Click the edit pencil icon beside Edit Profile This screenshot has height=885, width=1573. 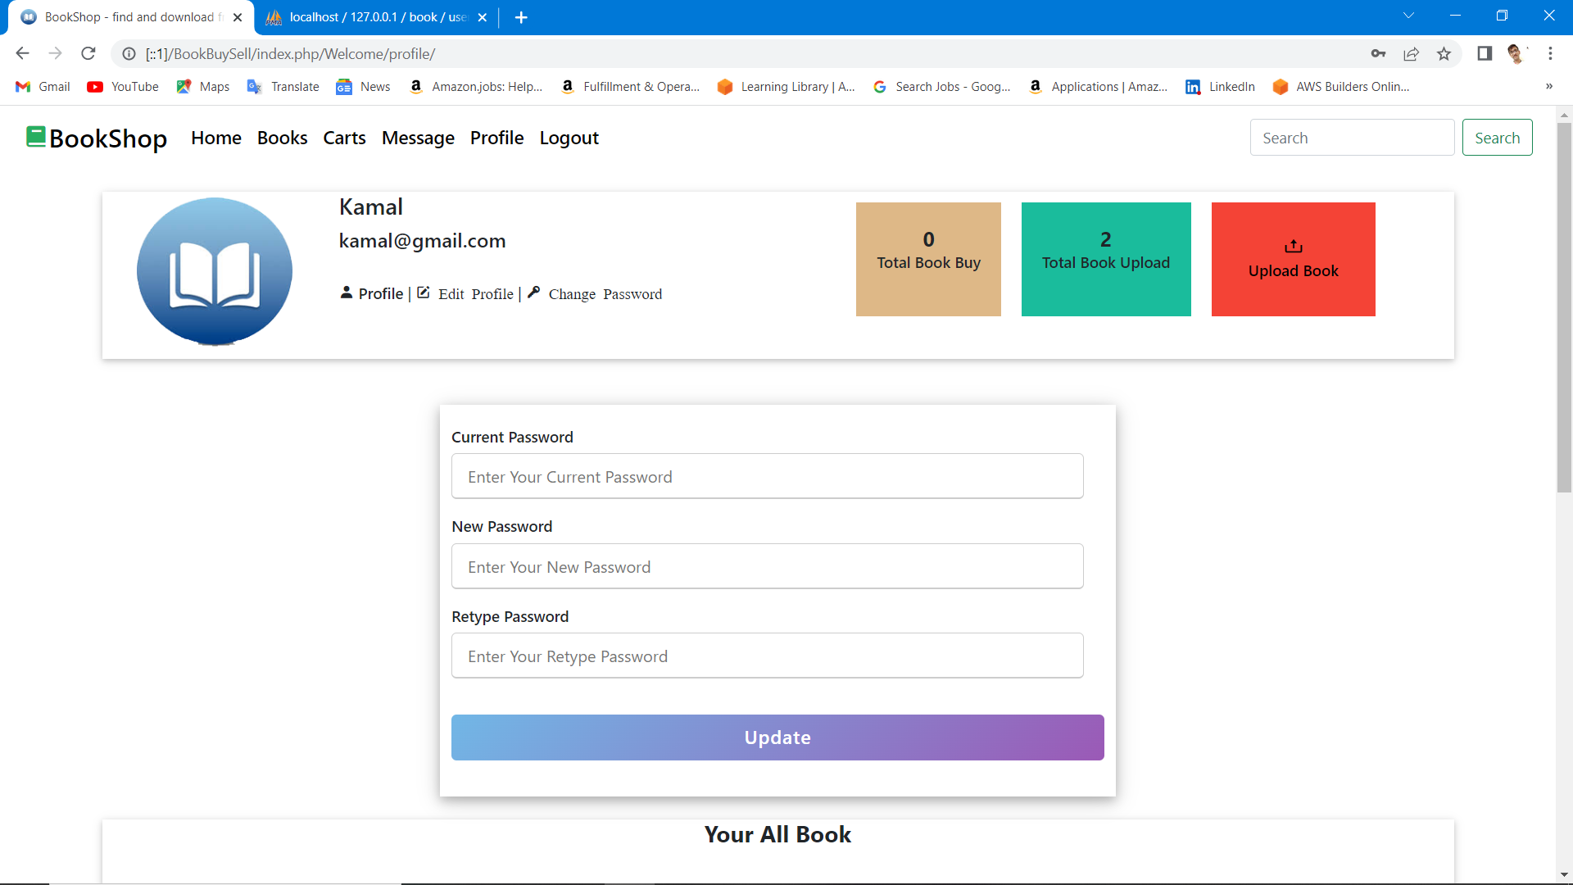click(x=424, y=293)
